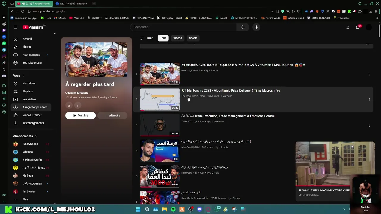Open WhatsApp from the taskbar
The height and width of the screenshot is (214, 381).
coord(217,209)
